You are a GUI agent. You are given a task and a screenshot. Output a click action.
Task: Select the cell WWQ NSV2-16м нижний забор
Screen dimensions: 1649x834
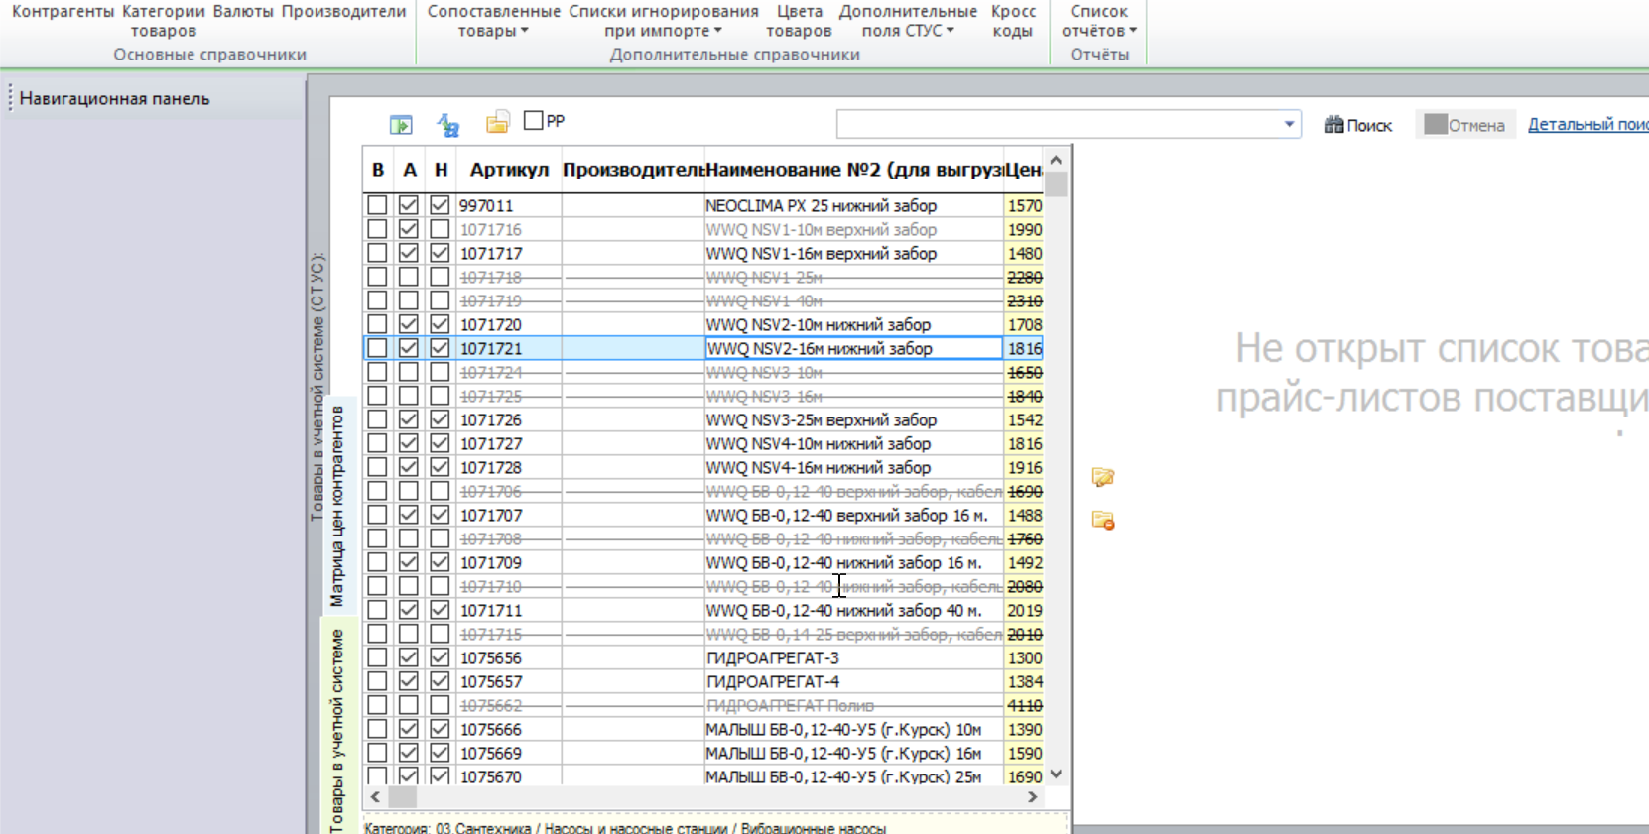tap(854, 348)
